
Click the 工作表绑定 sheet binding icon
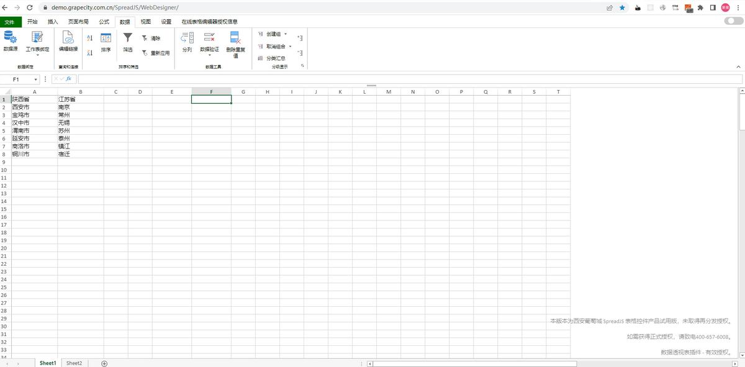point(37,38)
